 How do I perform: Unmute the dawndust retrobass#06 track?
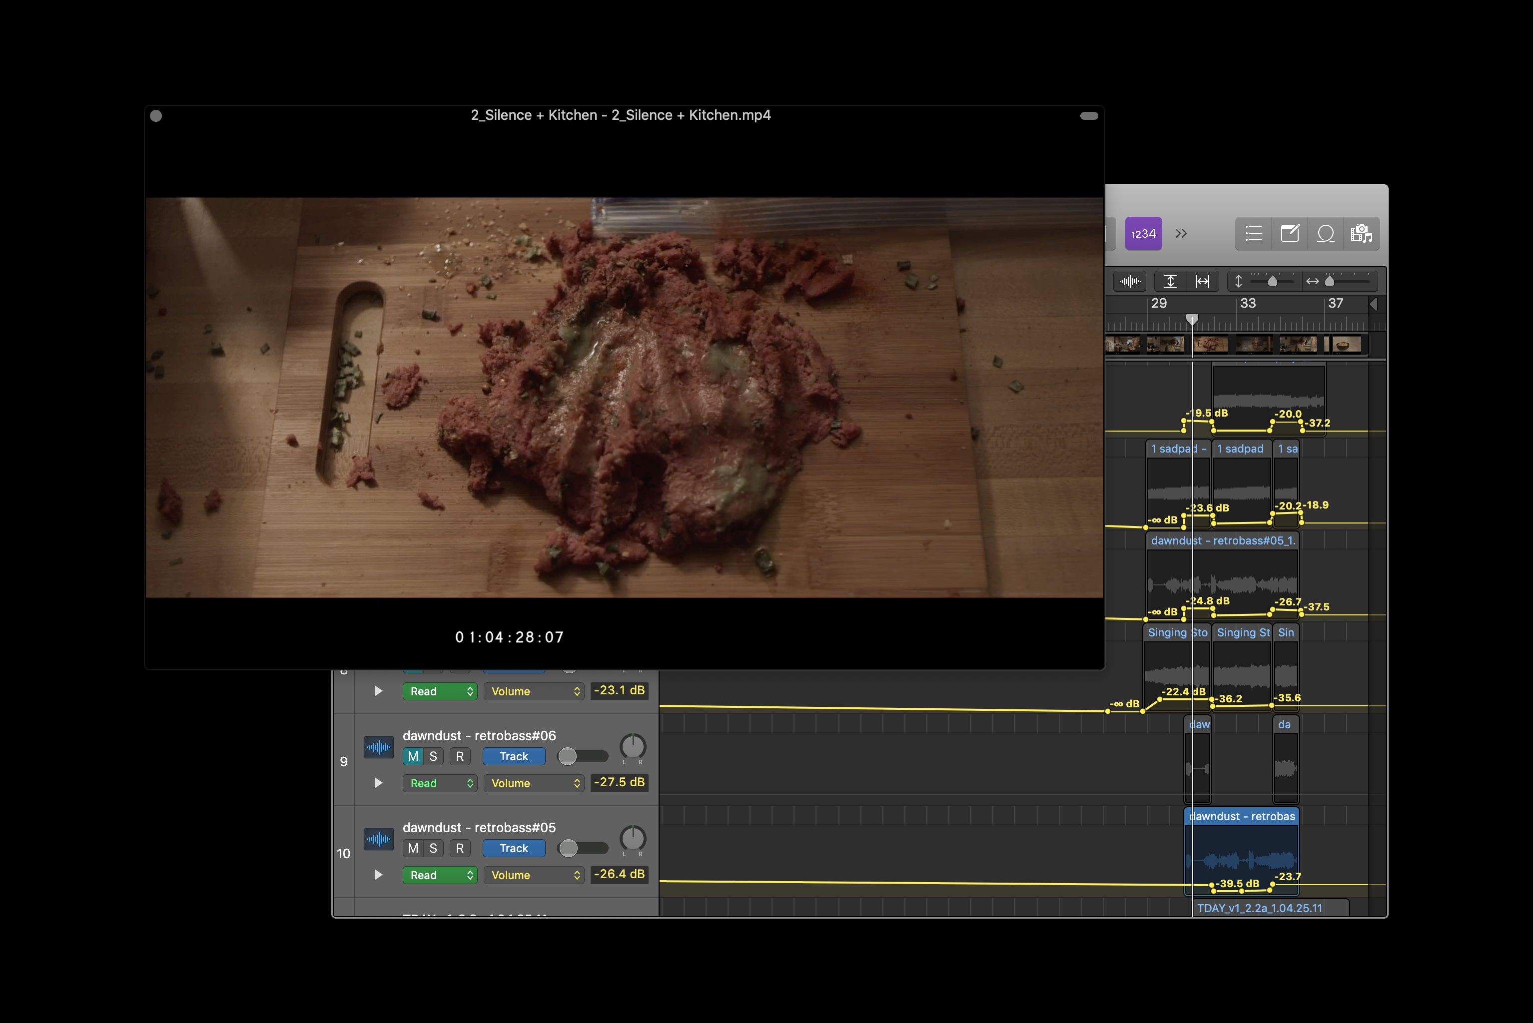click(413, 756)
